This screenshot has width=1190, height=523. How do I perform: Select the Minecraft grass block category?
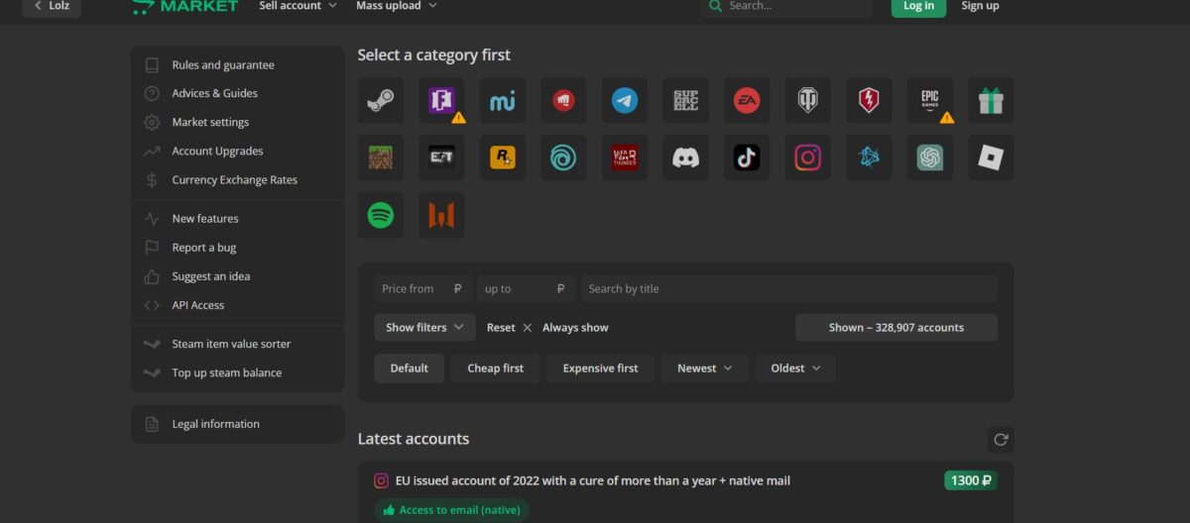point(381,157)
